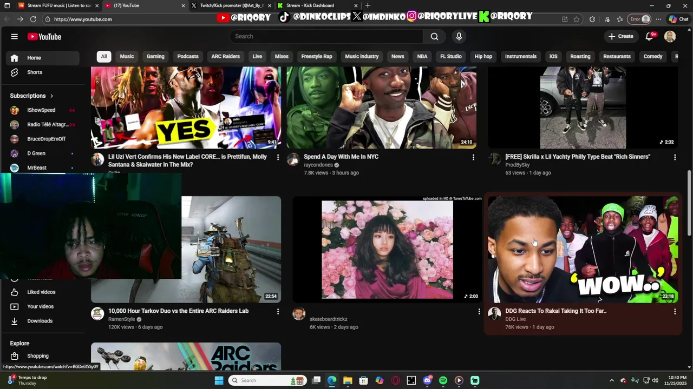Select the ARC Raiders filter chip

click(225, 56)
